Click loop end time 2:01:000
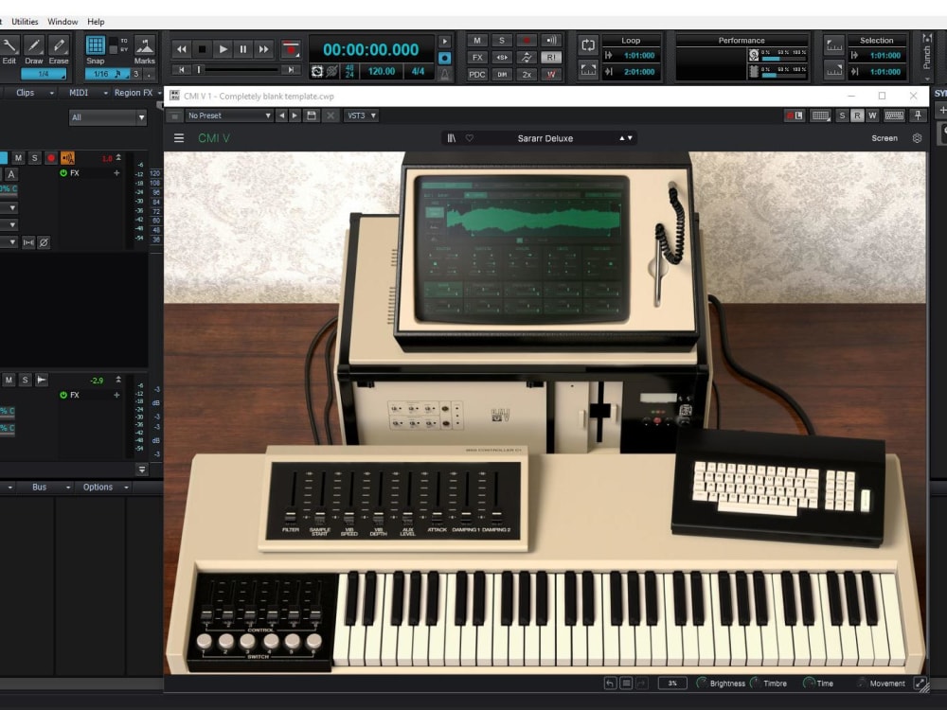The width and height of the screenshot is (947, 710). click(639, 72)
